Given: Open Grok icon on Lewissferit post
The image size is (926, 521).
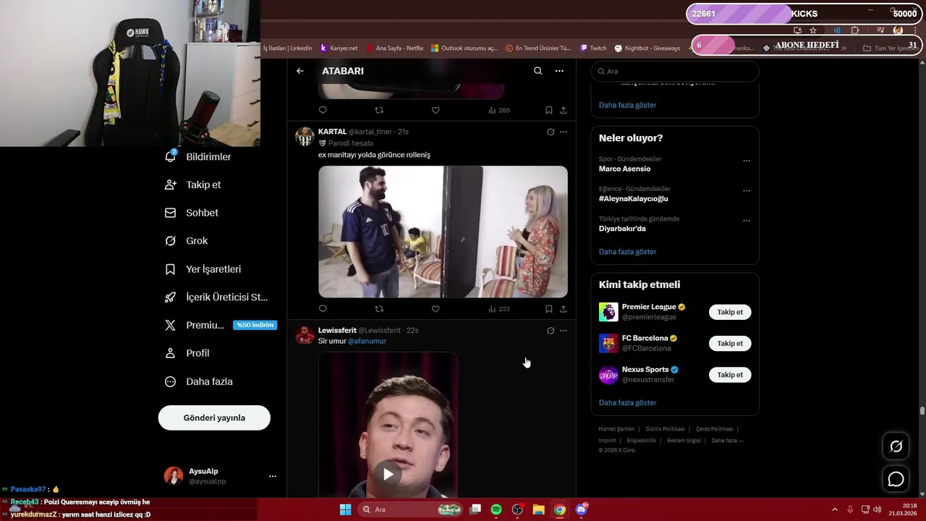Looking at the screenshot, I should point(551,331).
